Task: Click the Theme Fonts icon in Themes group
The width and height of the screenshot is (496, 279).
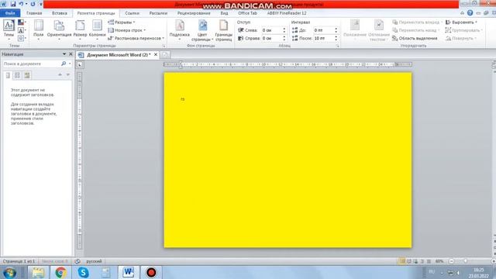Action: (21, 30)
